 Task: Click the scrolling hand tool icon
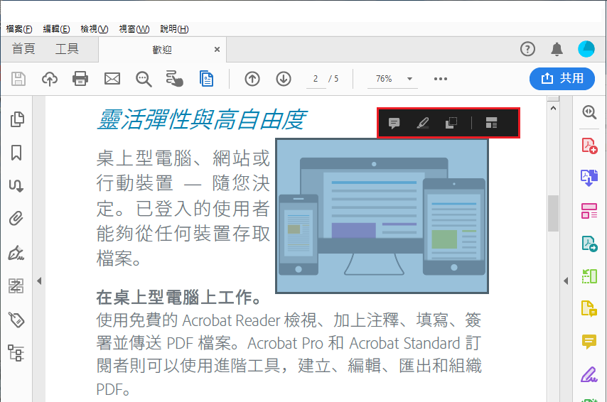(x=175, y=79)
